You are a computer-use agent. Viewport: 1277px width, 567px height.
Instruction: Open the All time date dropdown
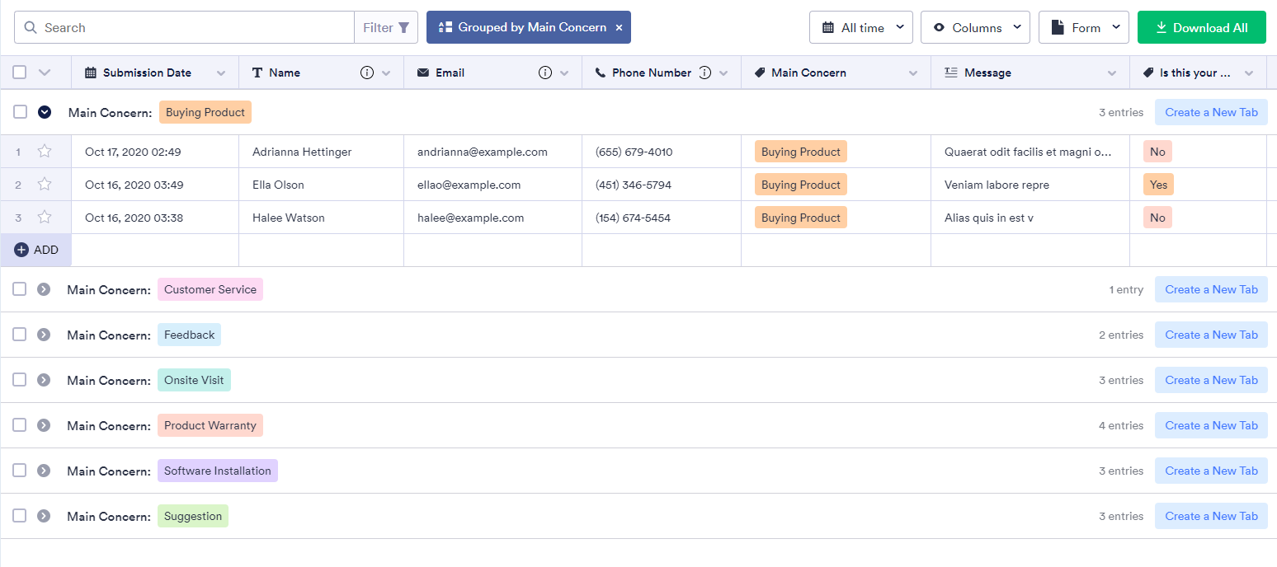[x=860, y=28]
